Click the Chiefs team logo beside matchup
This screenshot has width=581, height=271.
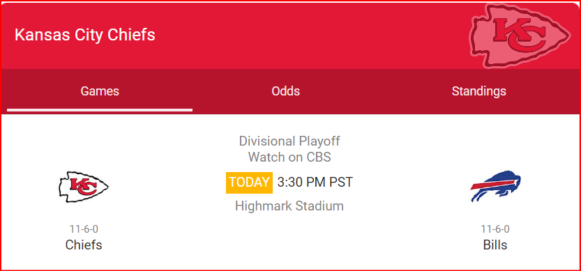84,187
